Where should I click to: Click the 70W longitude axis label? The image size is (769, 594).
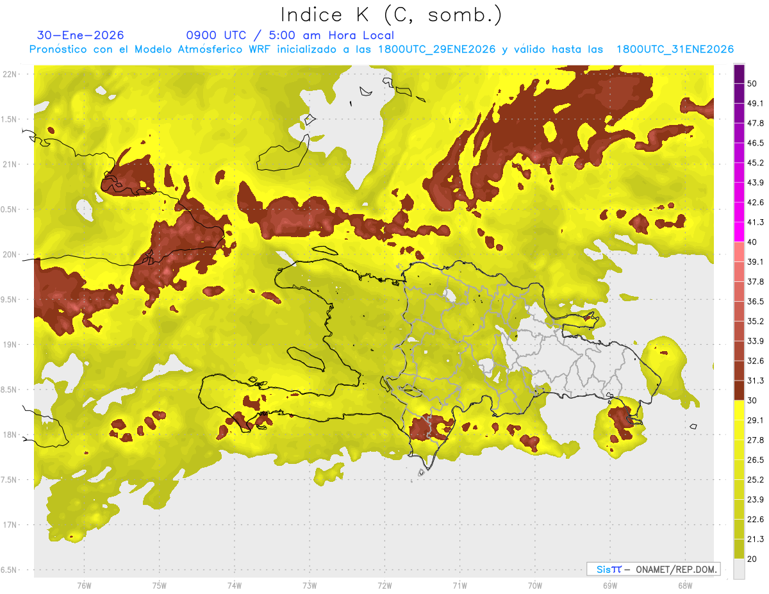(534, 585)
